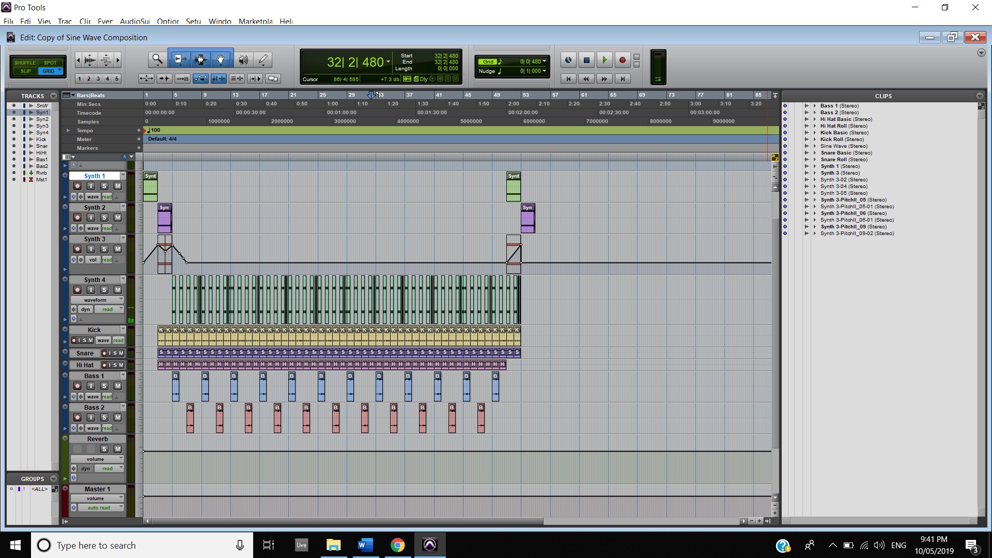Open Chrome from the taskbar
The width and height of the screenshot is (992, 558).
coord(397,545)
